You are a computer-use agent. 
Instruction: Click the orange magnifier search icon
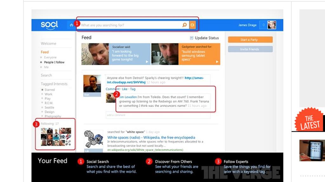(184, 25)
